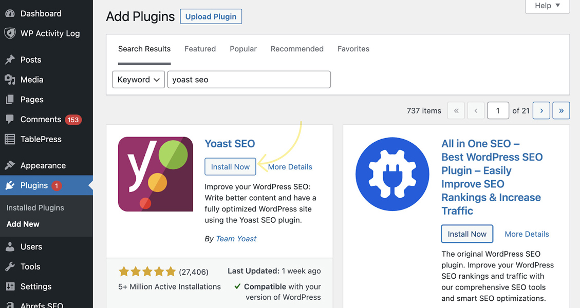
Task: Install the Yoast SEO plugin
Action: [230, 166]
